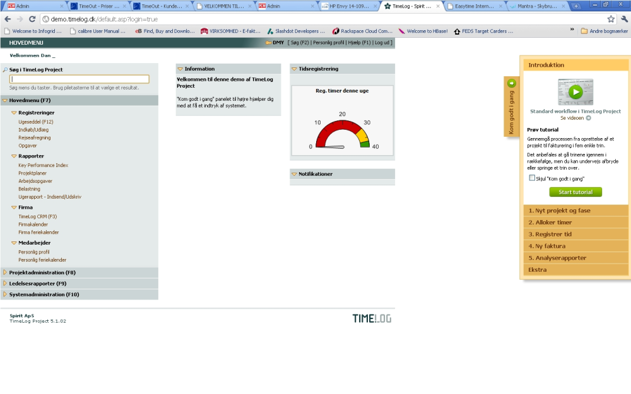Click the browser back arrow

(x=8, y=19)
